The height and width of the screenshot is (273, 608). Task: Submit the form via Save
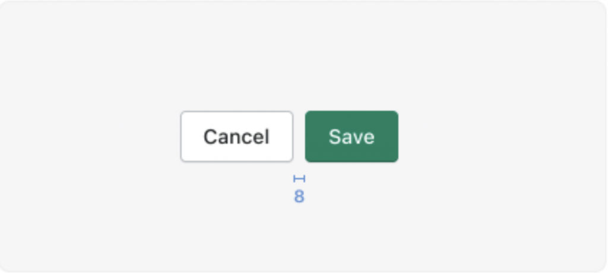point(351,136)
